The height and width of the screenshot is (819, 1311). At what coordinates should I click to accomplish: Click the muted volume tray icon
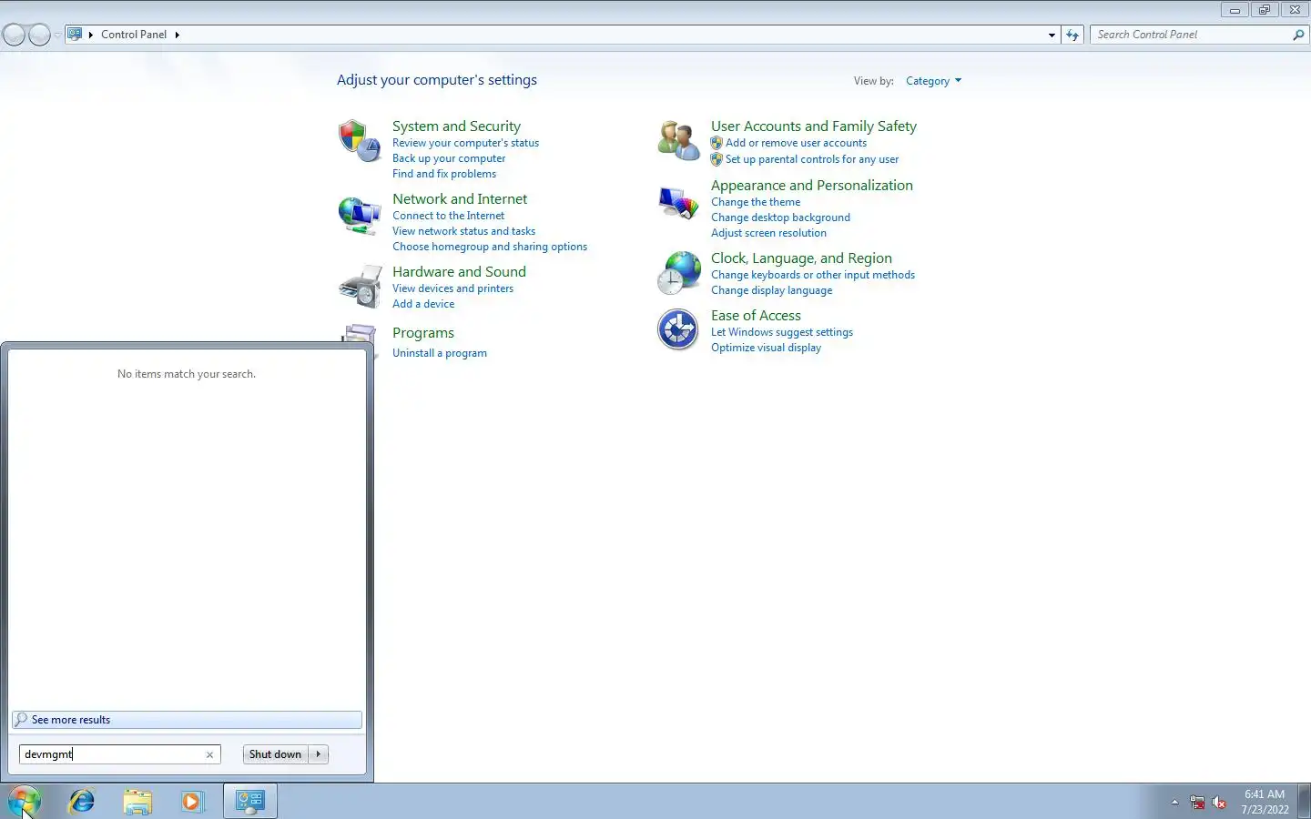pyautogui.click(x=1219, y=803)
